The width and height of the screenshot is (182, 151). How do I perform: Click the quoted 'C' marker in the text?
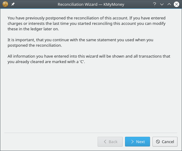click(82, 62)
